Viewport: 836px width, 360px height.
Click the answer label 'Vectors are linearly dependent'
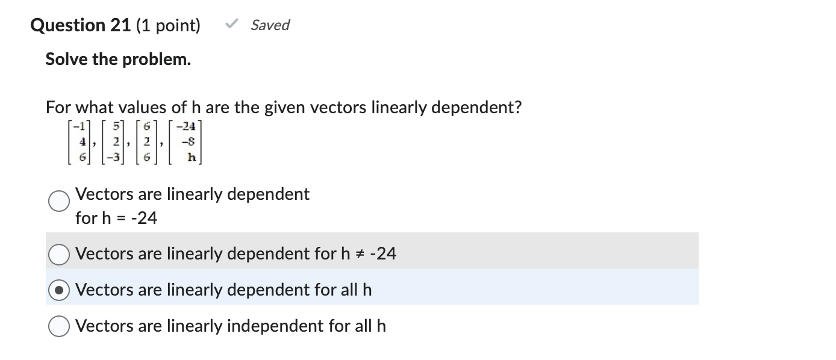click(x=192, y=194)
